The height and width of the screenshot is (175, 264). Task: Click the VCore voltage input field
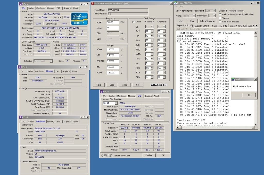pyautogui.click(x=113, y=49)
